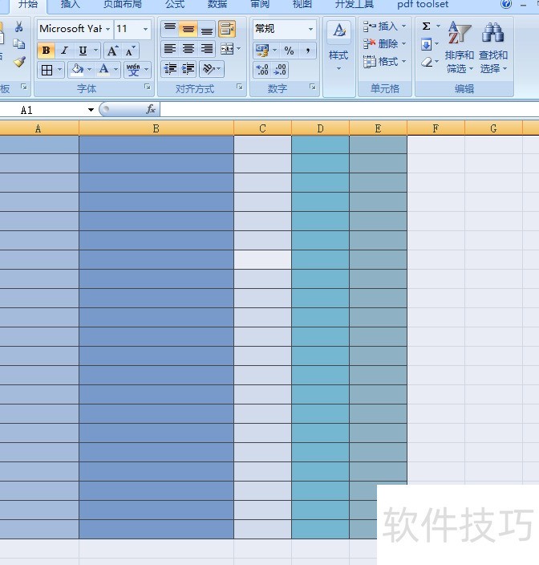539x565 pixels.
Task: Apply percent style
Action: [x=289, y=51]
